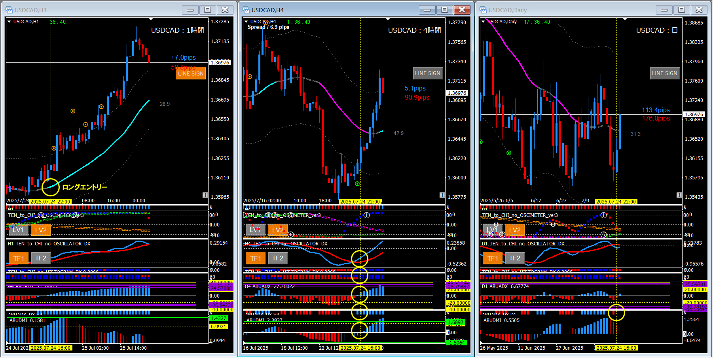Screen dimensions: 713x358
Task: Click the plus icon in the Daily price chart
Action: (679, 195)
